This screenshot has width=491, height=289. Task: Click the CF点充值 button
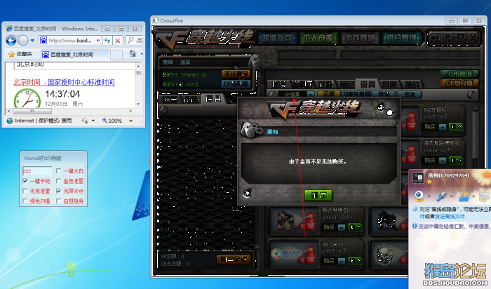click(459, 83)
